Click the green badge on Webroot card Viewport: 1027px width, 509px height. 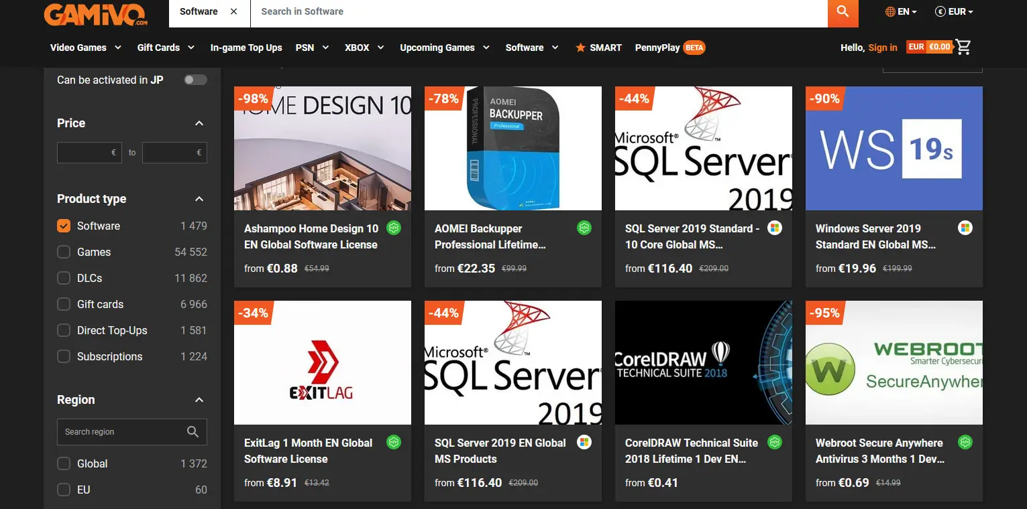click(x=965, y=443)
